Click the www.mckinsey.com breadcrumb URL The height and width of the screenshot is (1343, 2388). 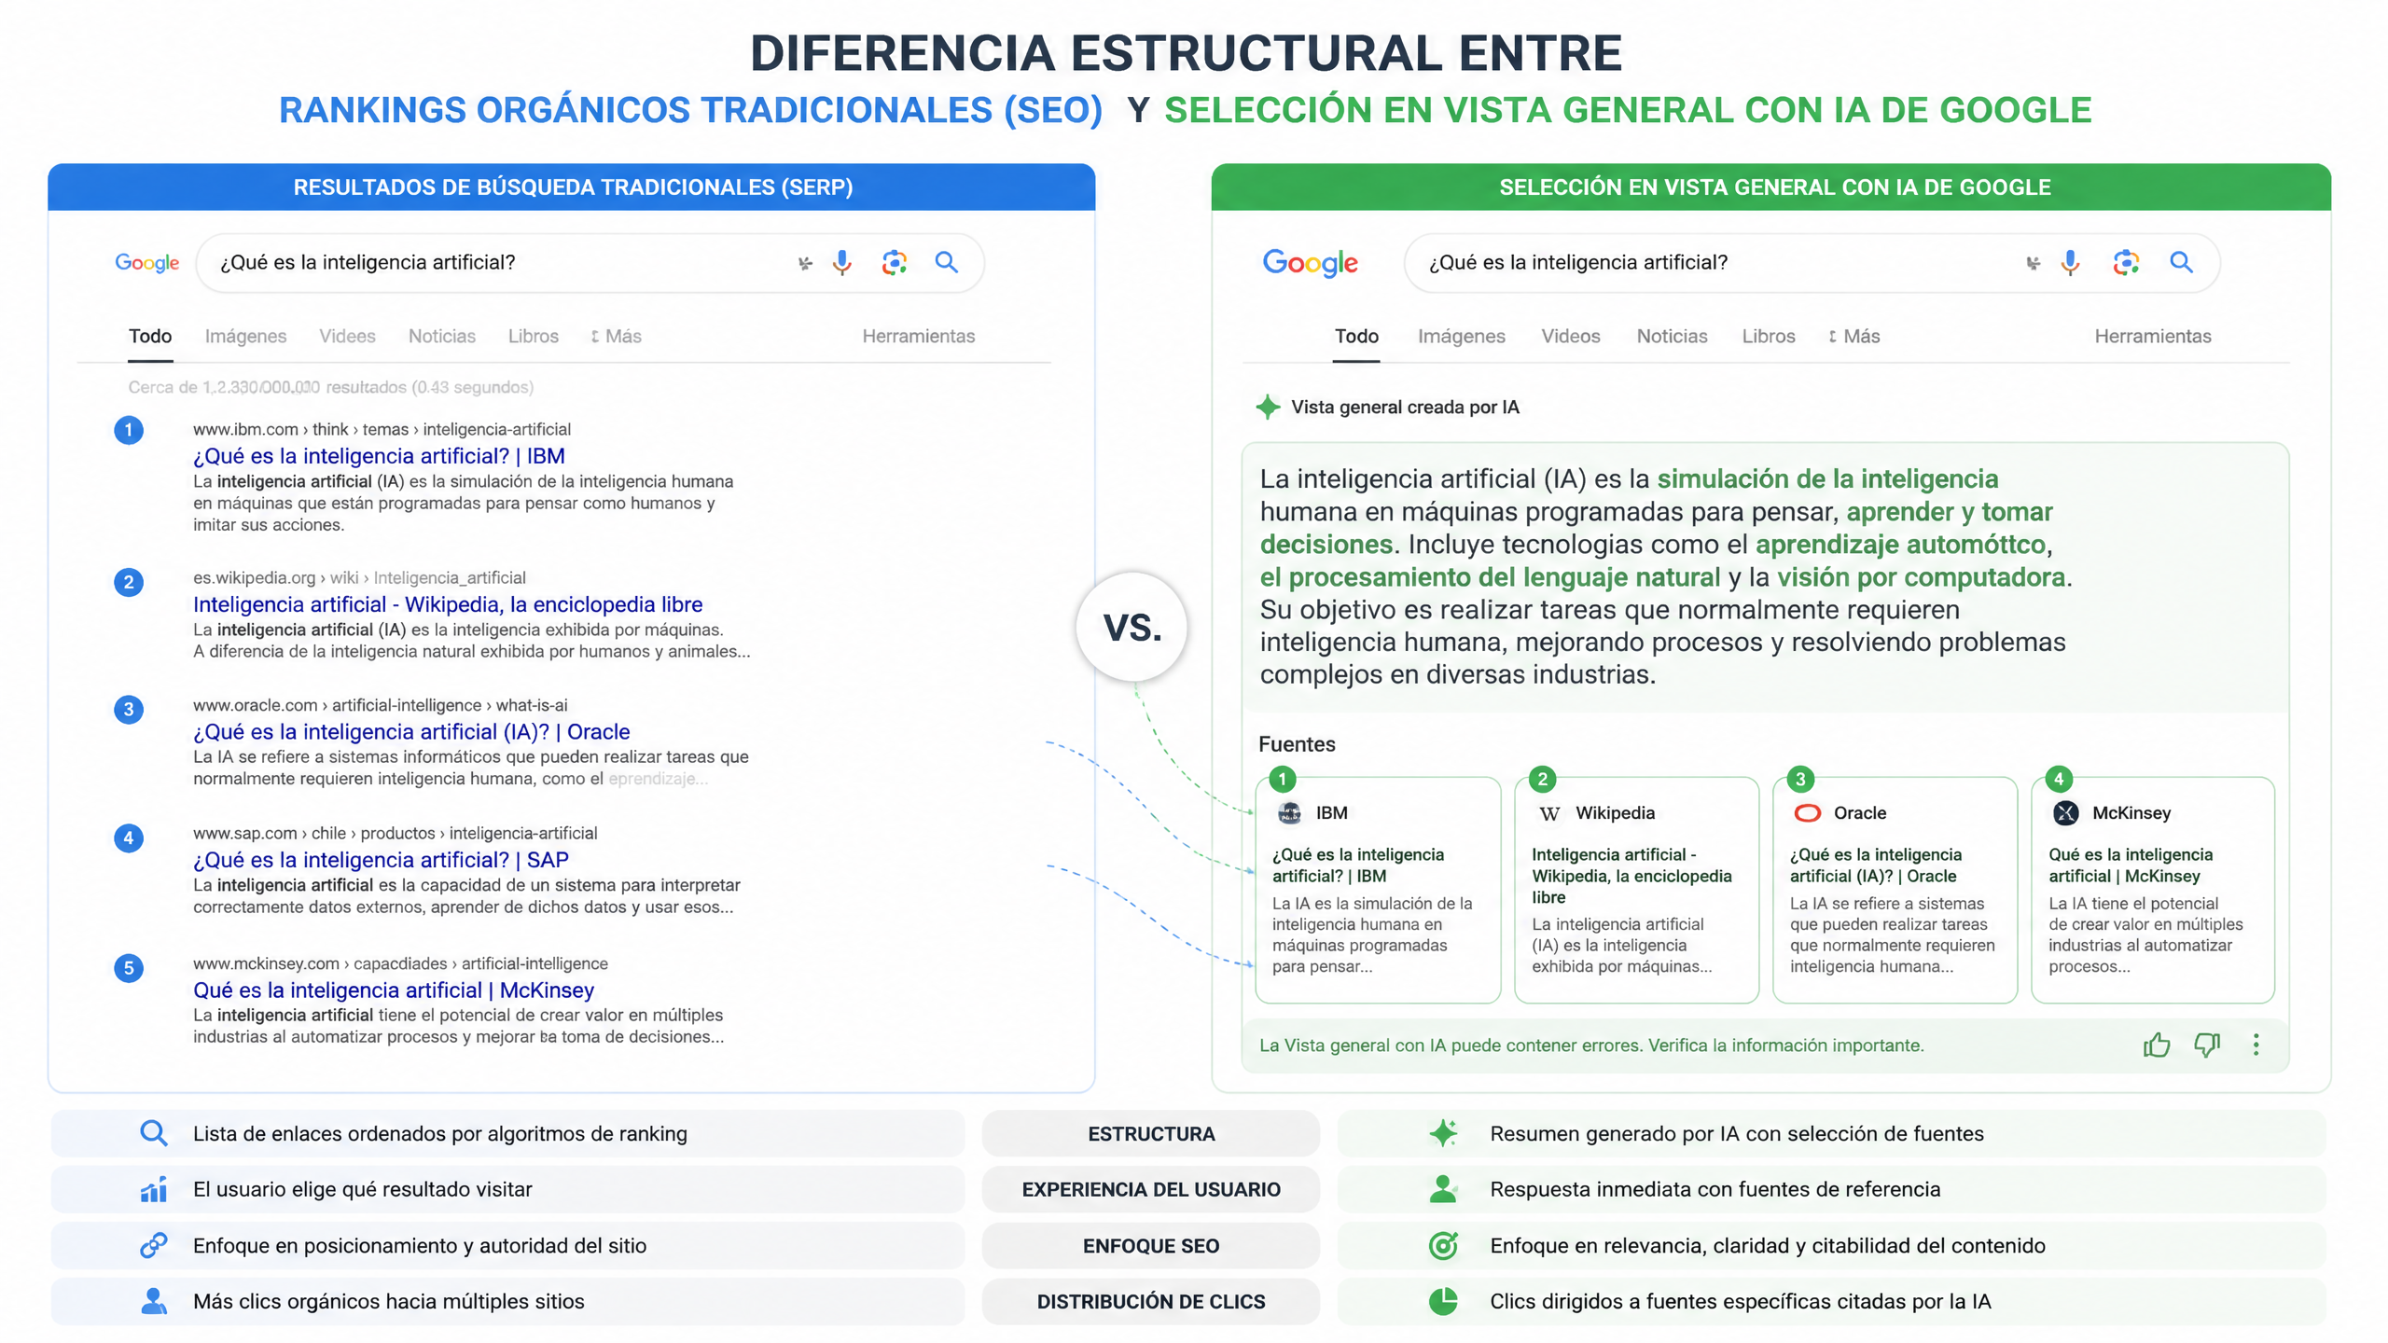pyautogui.click(x=400, y=964)
